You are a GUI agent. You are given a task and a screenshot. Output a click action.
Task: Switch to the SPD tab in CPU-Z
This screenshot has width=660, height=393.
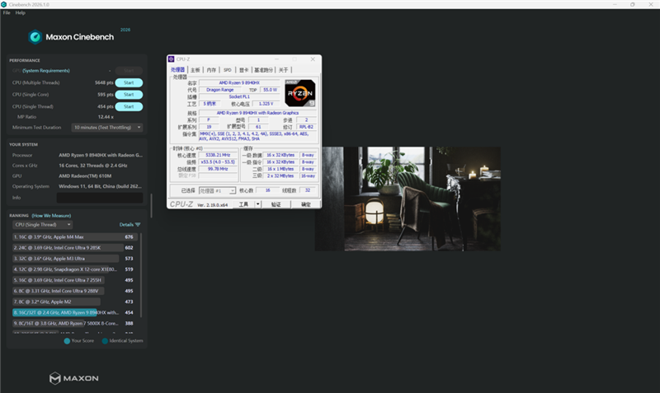(x=228, y=70)
